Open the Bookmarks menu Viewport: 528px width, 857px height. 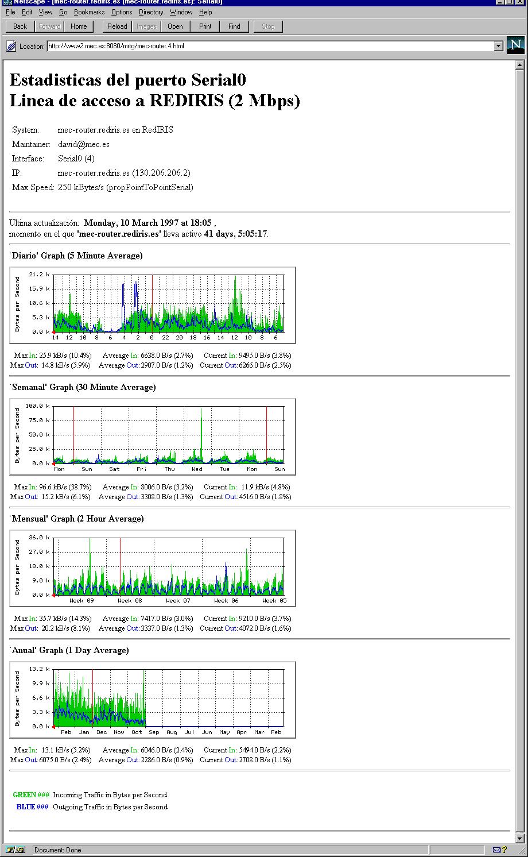89,12
